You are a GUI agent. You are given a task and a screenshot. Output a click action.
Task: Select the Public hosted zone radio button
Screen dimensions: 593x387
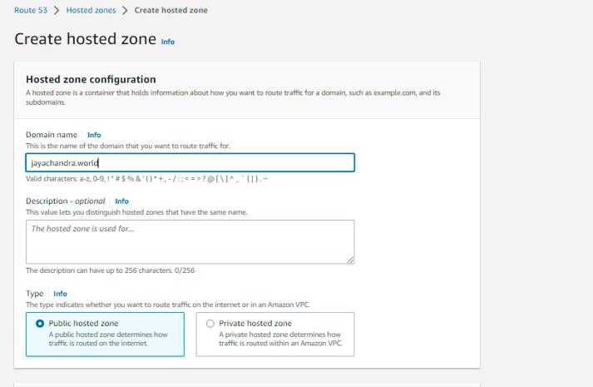click(40, 324)
